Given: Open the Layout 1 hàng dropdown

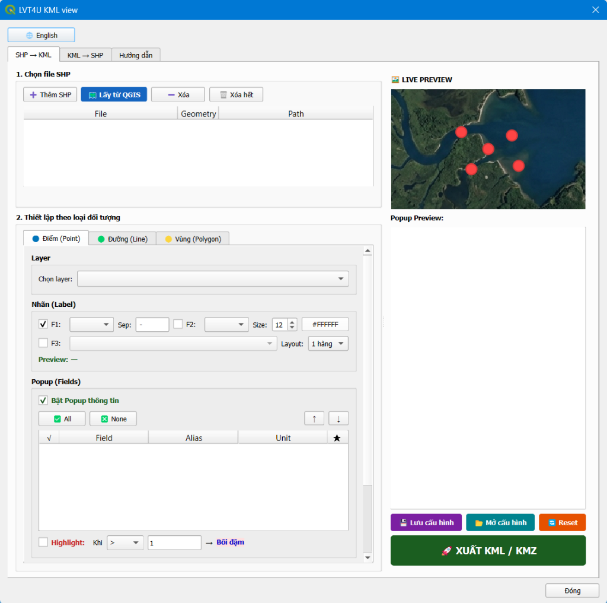Looking at the screenshot, I should [x=328, y=344].
